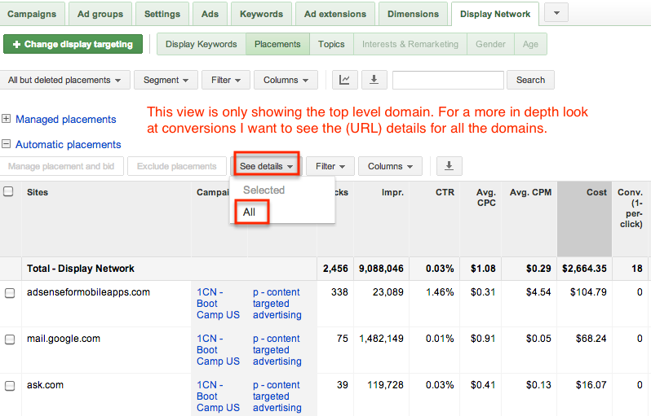
Task: Open the Segment dropdown
Action: pos(166,80)
